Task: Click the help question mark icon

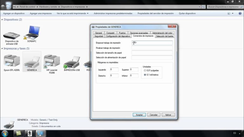Action: tap(239, 14)
